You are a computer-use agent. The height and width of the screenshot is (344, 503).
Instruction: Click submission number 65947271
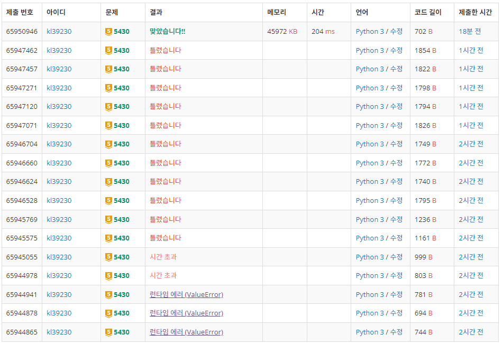point(22,88)
